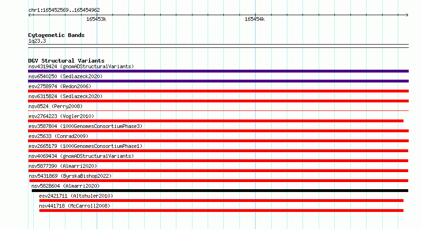This screenshot has width=422, height=229.
Task: Click the red bar under nsv441718
Action: pos(221,211)
